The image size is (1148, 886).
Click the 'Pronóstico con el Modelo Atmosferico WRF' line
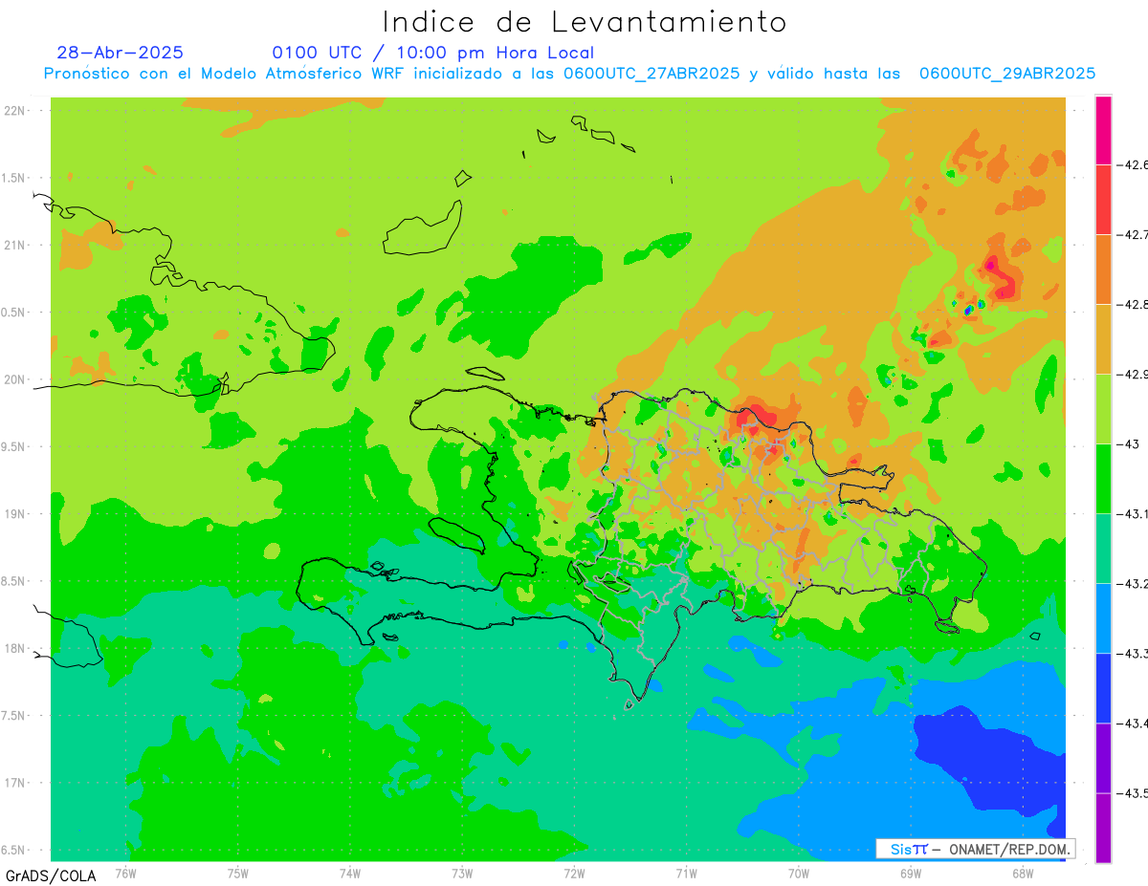569,74
